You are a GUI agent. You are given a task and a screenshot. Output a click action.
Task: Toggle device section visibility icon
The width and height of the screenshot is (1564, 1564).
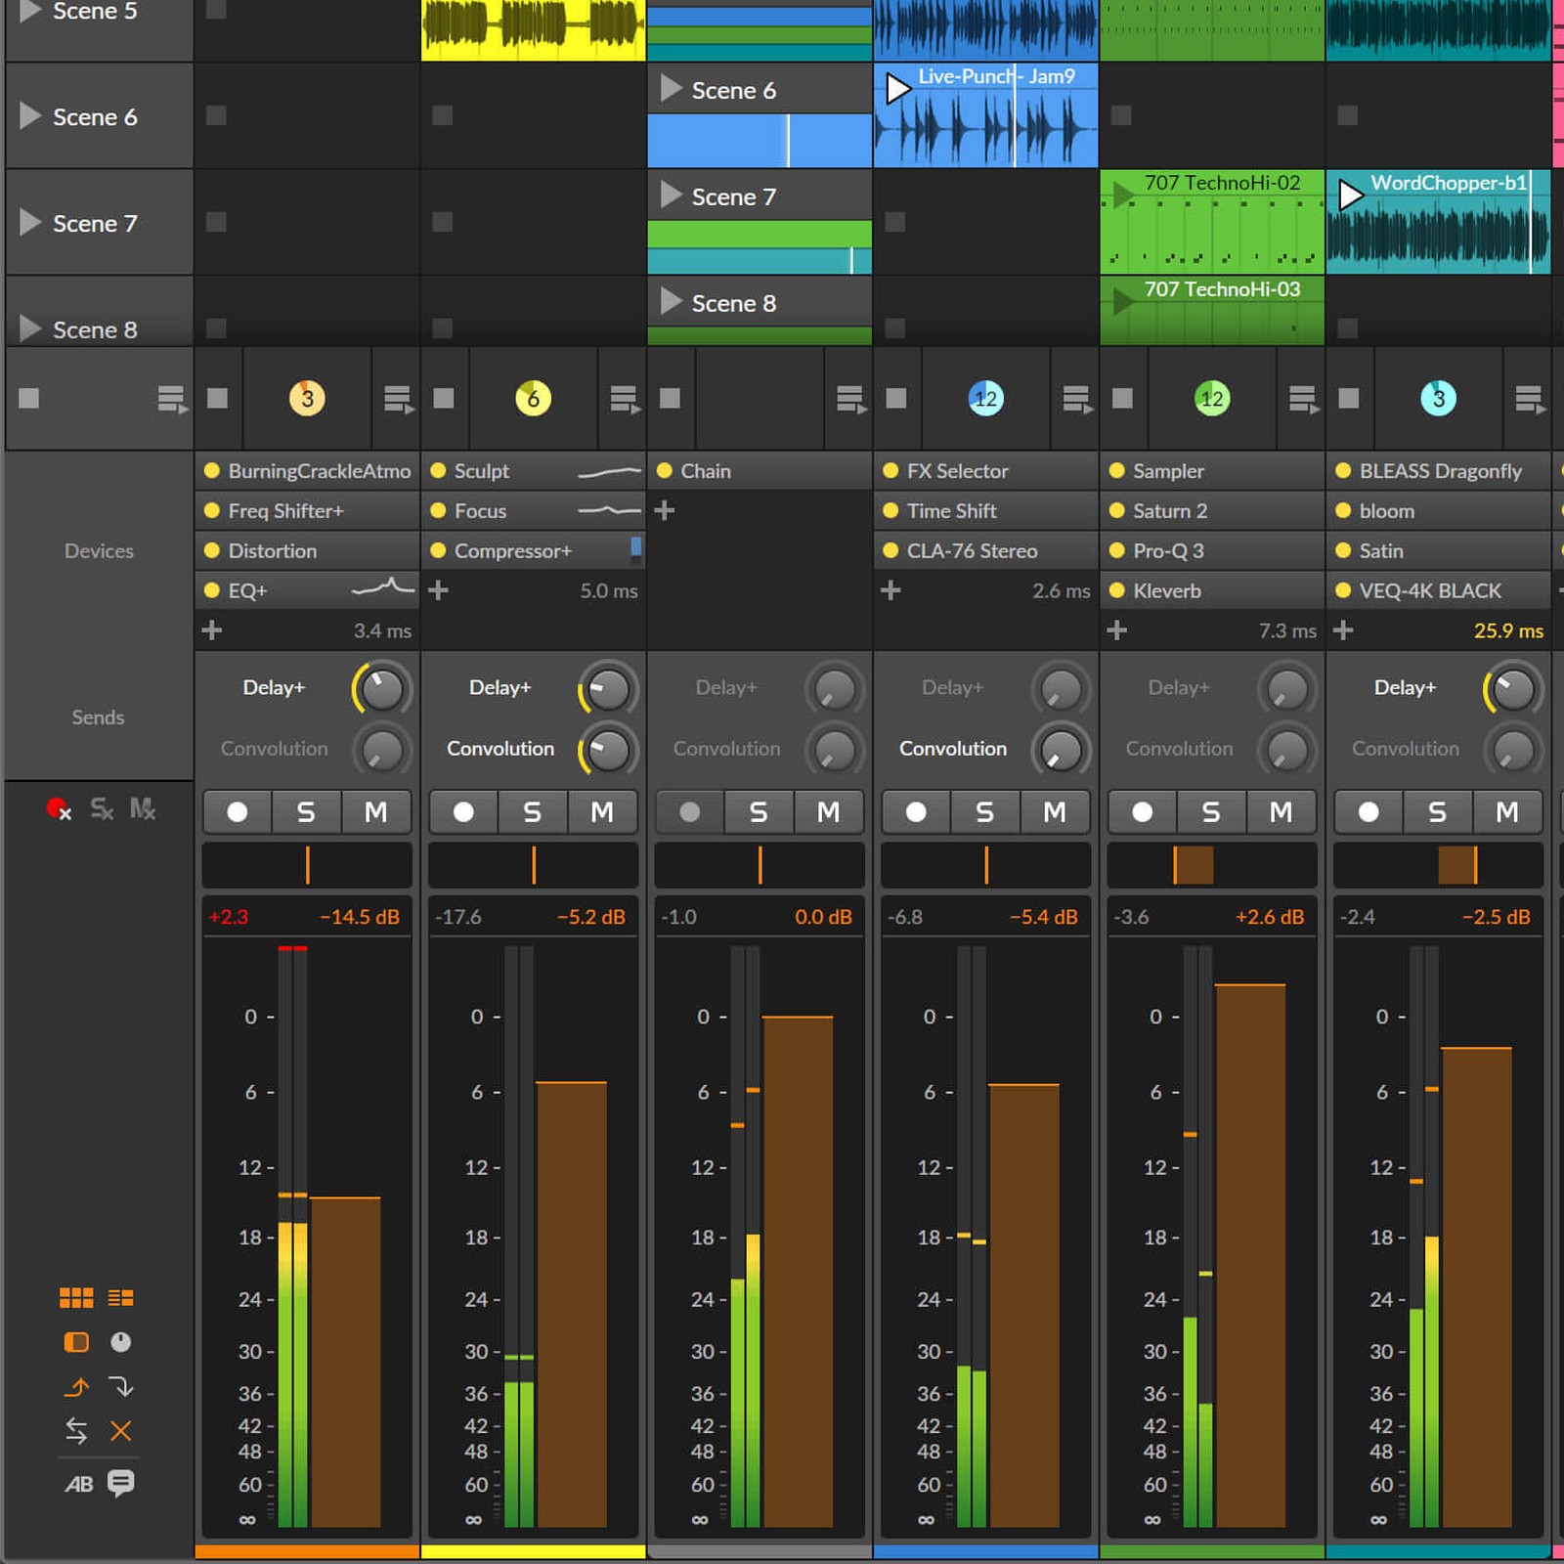coord(76,1342)
